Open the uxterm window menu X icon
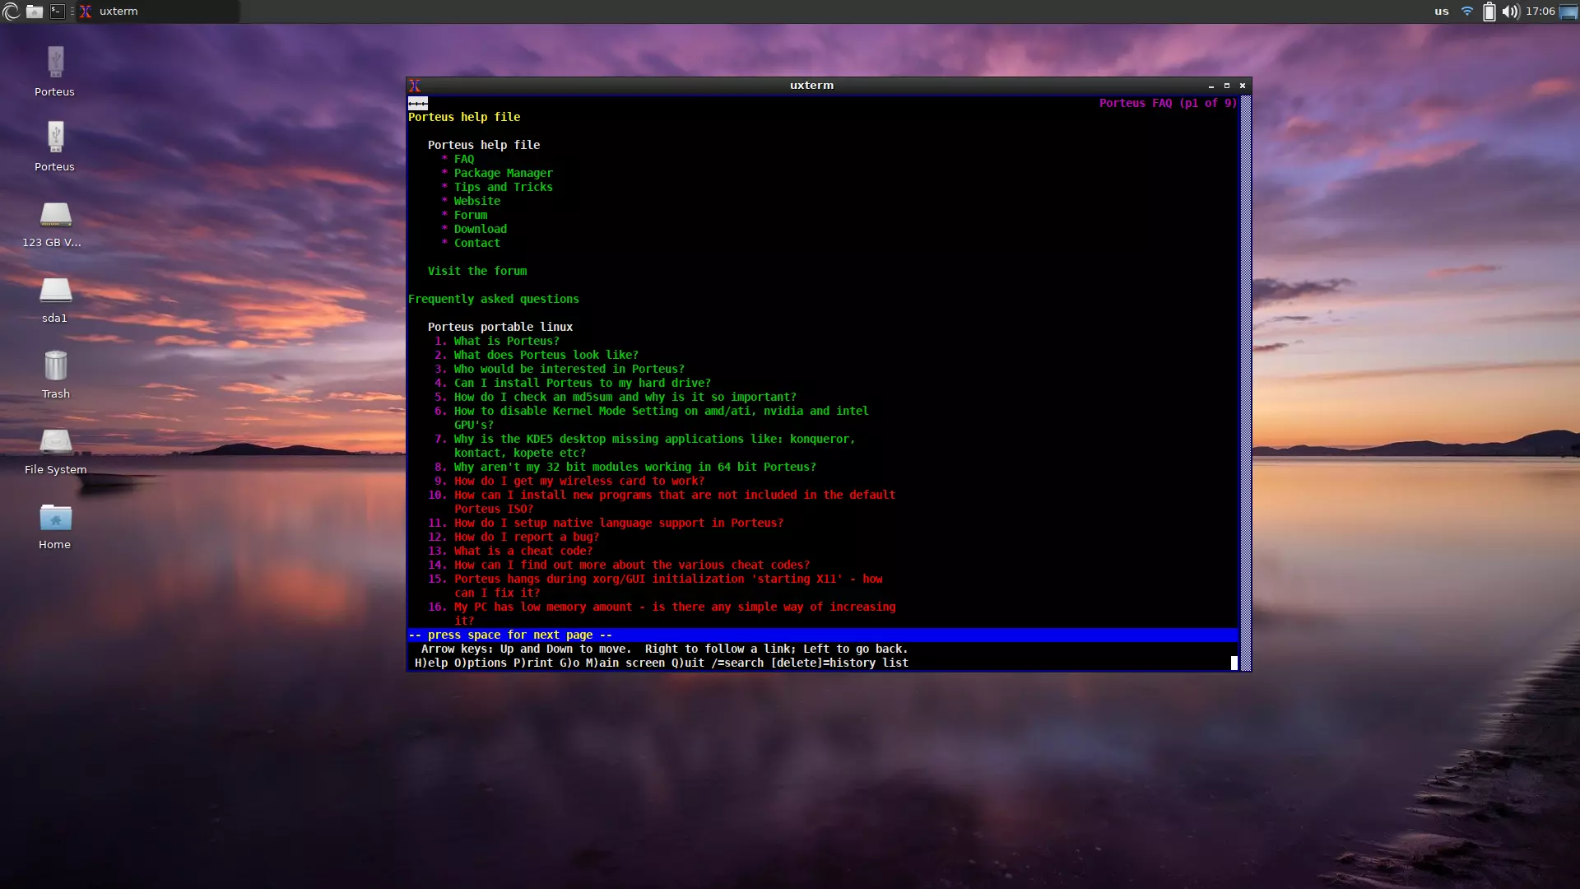The image size is (1580, 889). pyautogui.click(x=415, y=86)
